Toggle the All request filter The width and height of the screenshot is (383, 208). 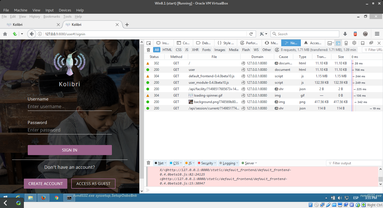click(x=157, y=50)
